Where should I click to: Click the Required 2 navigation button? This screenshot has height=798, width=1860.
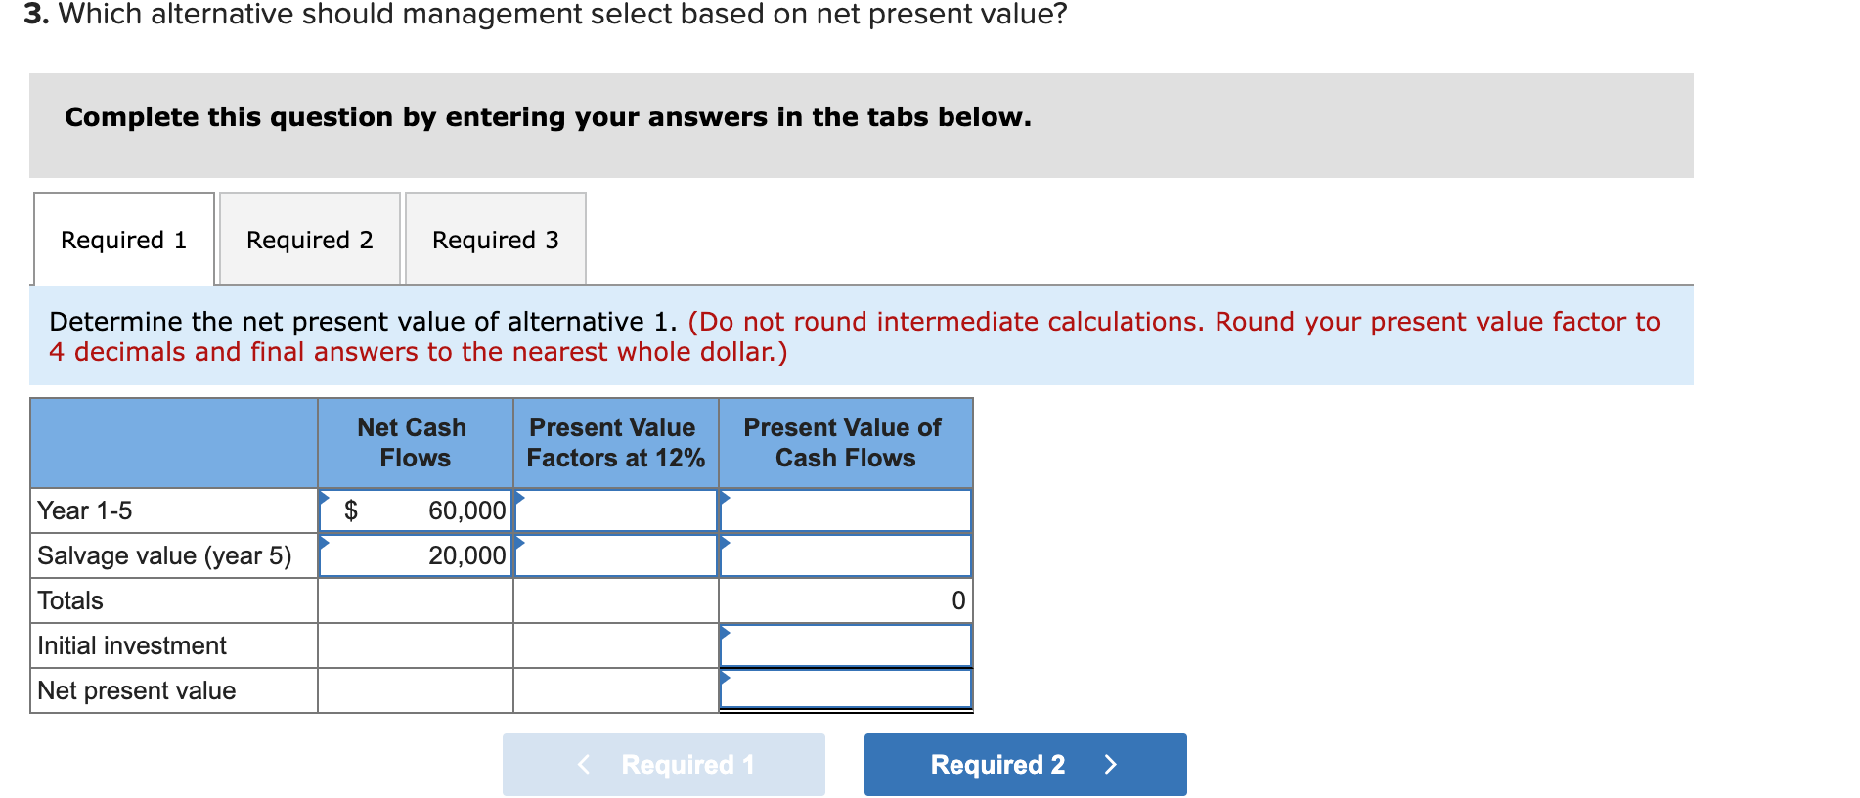996,765
